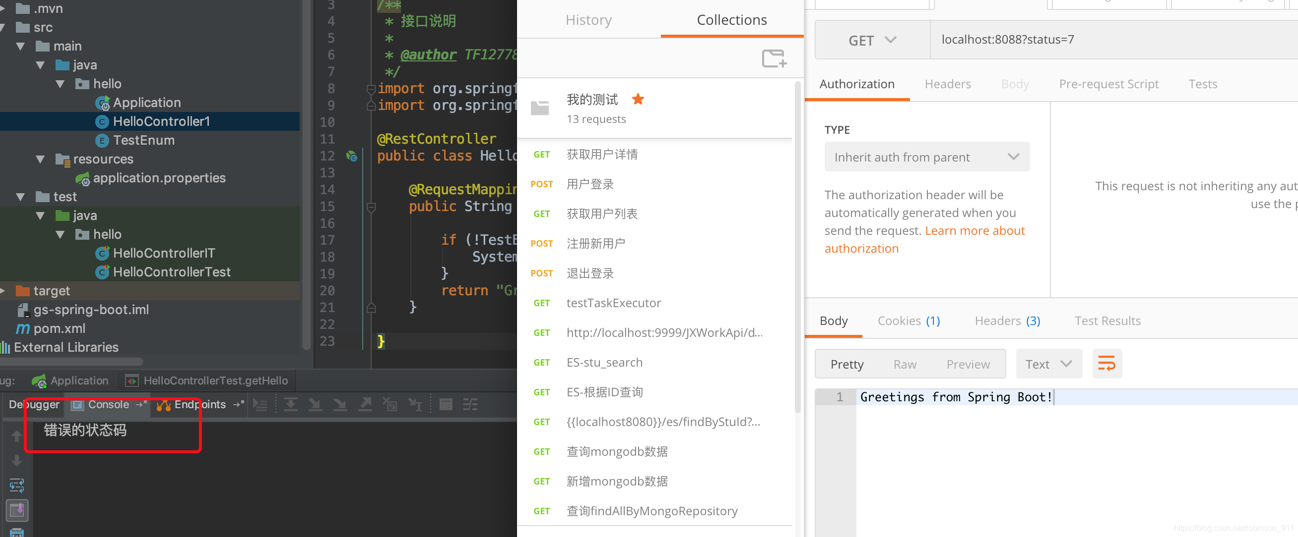Image resolution: width=1298 pixels, height=537 pixels.
Task: Toggle soft-wrap icon in console sidebar
Action: point(17,485)
